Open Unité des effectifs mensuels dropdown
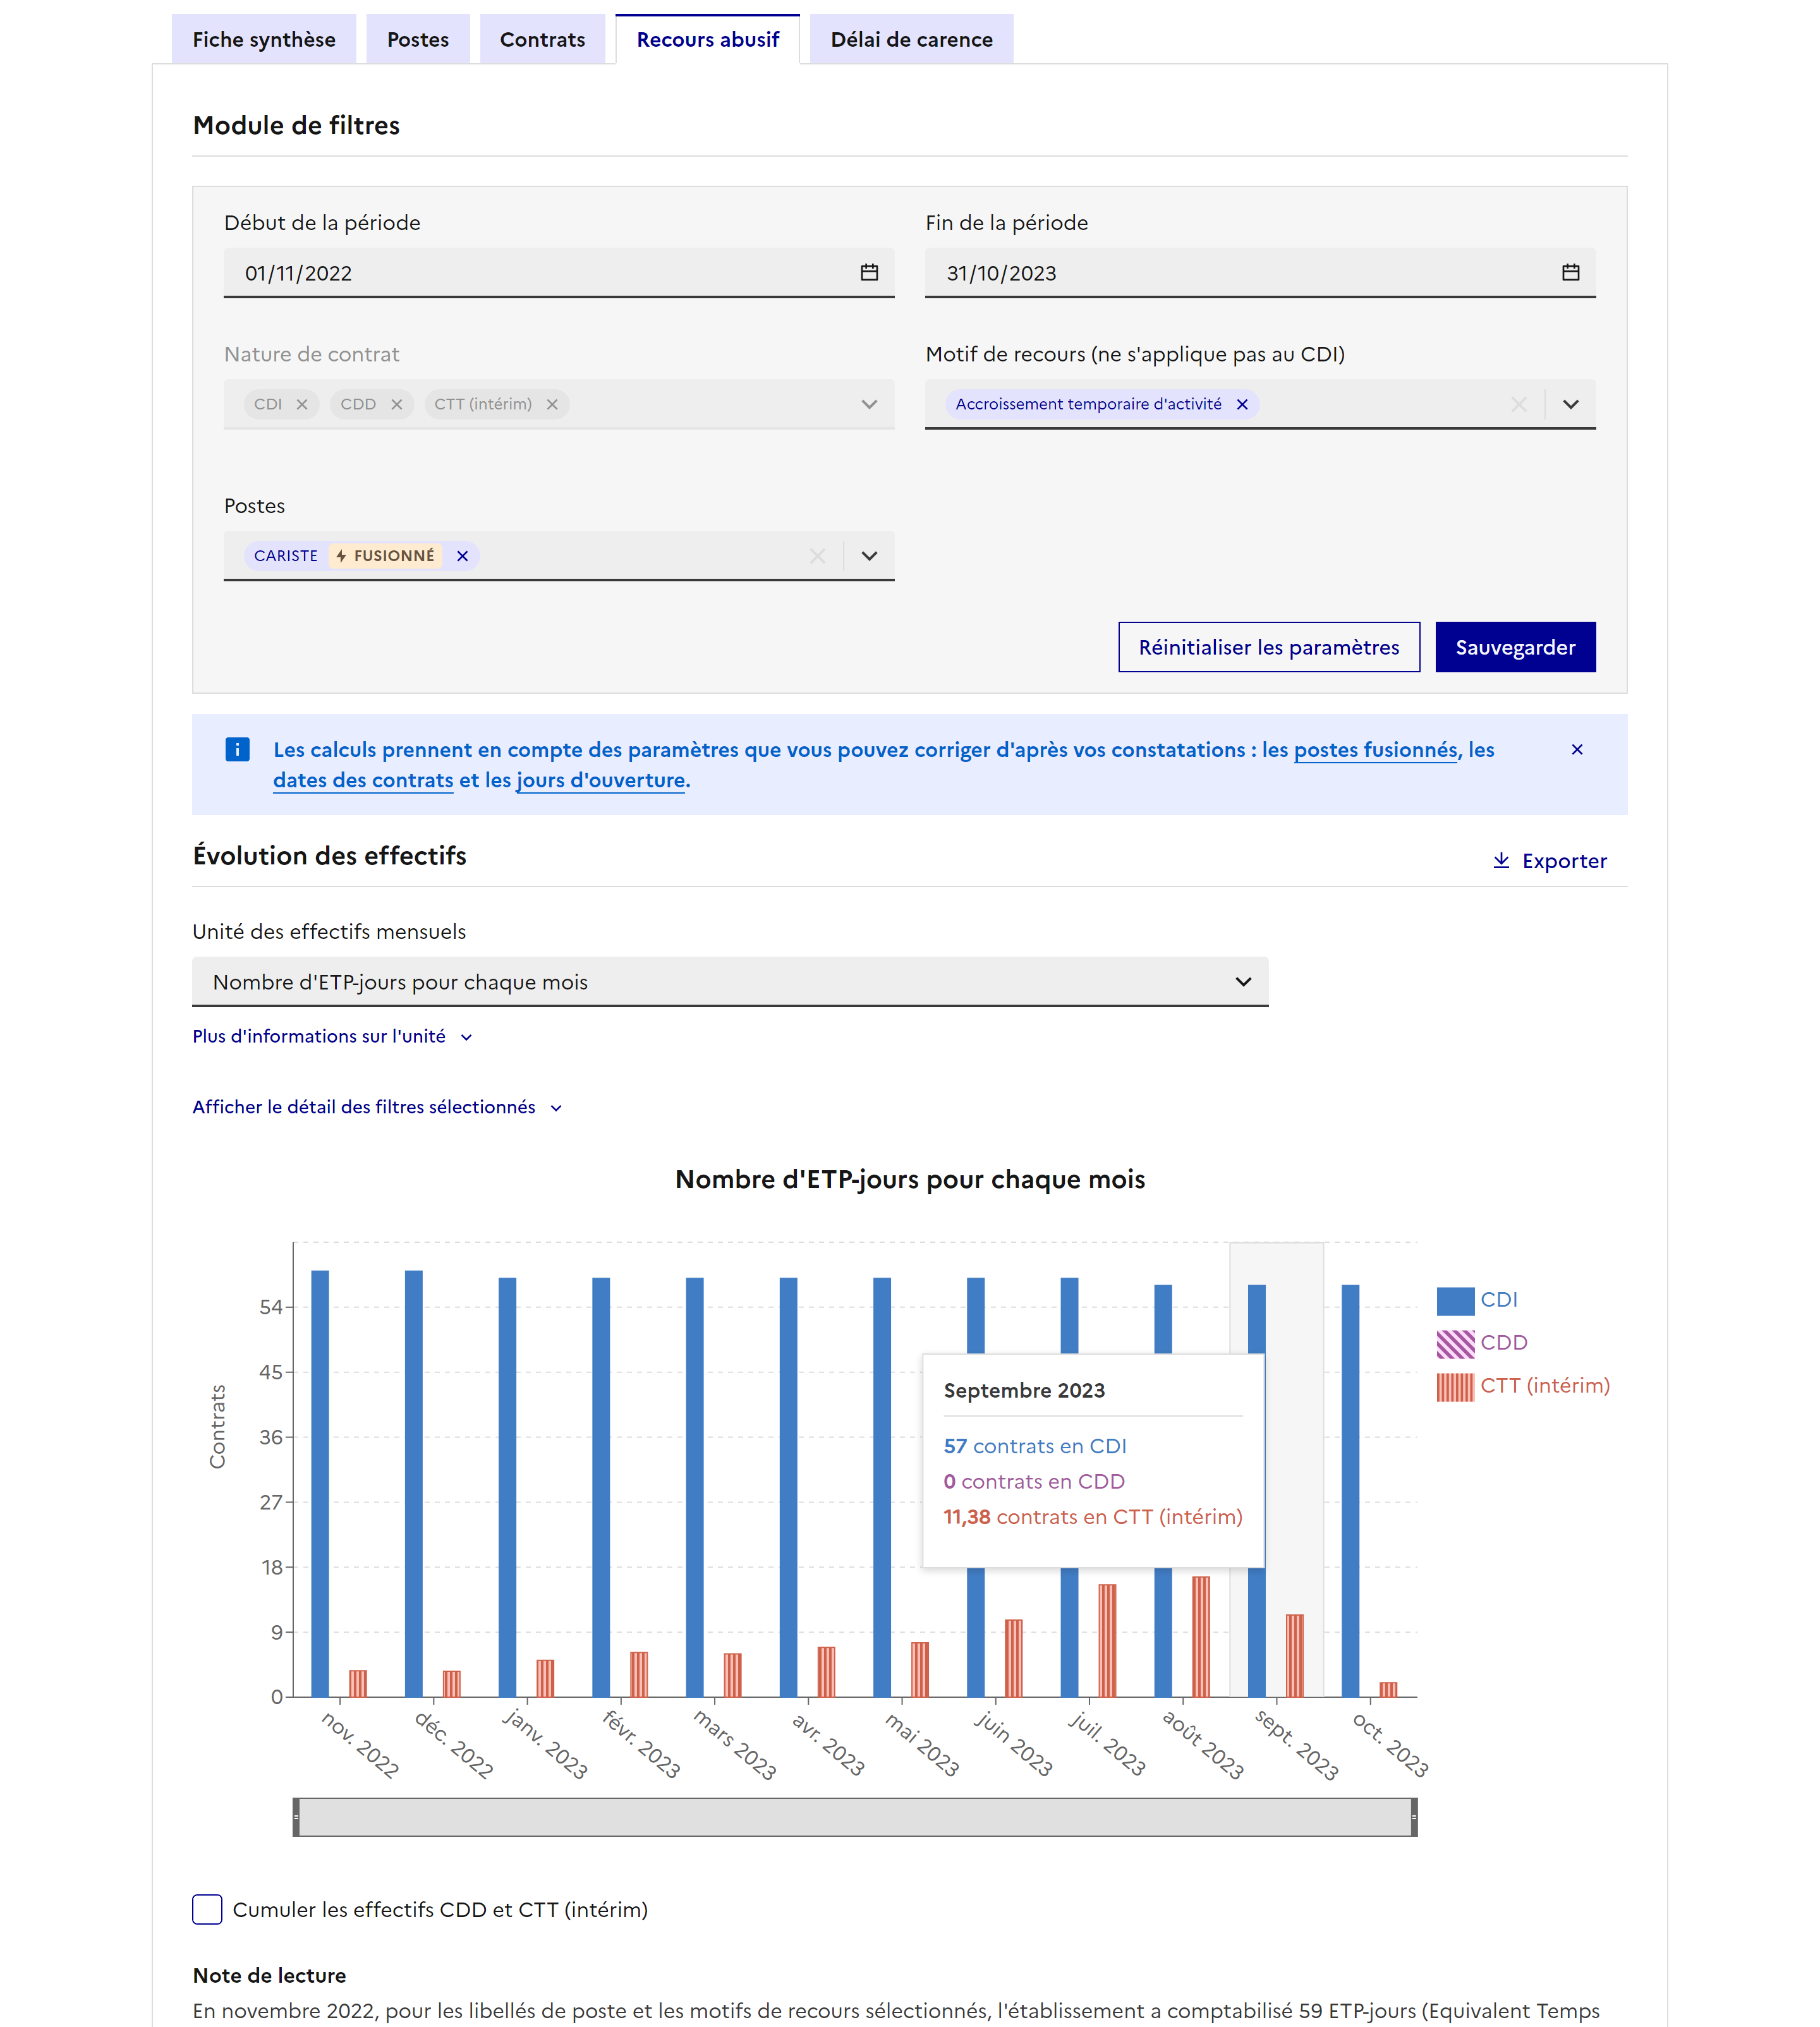The height and width of the screenshot is (2027, 1820). coord(730,981)
